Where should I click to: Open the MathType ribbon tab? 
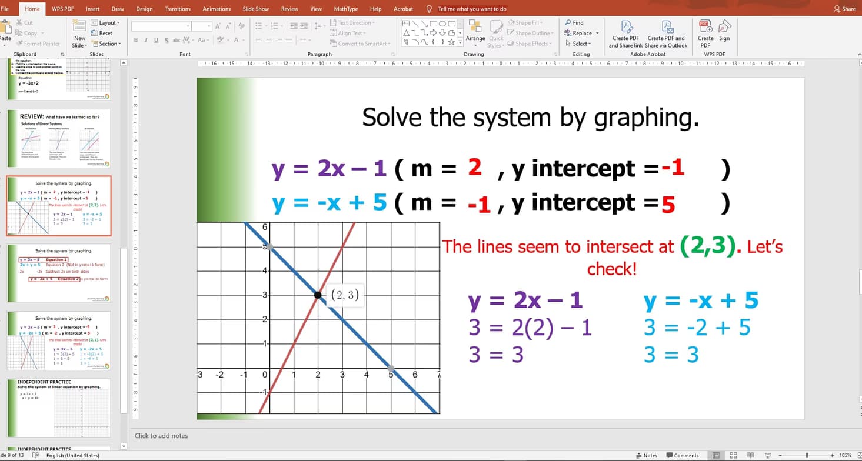point(345,9)
